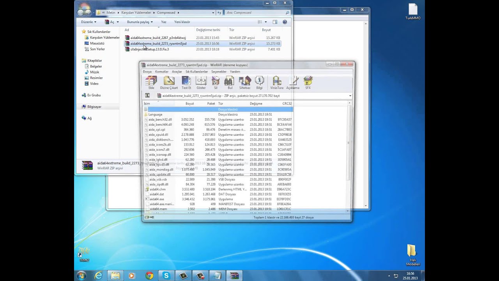This screenshot has height=281, width=499.
Task: Open Windows Media Player taskbar icon
Action: click(132, 276)
